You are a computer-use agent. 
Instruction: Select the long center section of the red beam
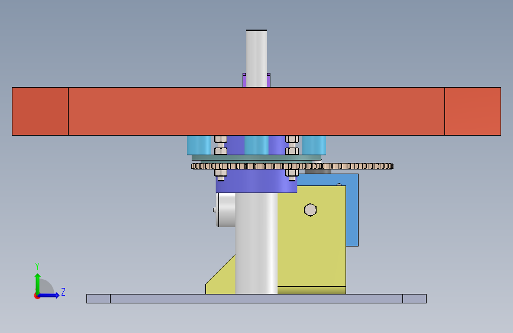pyautogui.click(x=257, y=111)
